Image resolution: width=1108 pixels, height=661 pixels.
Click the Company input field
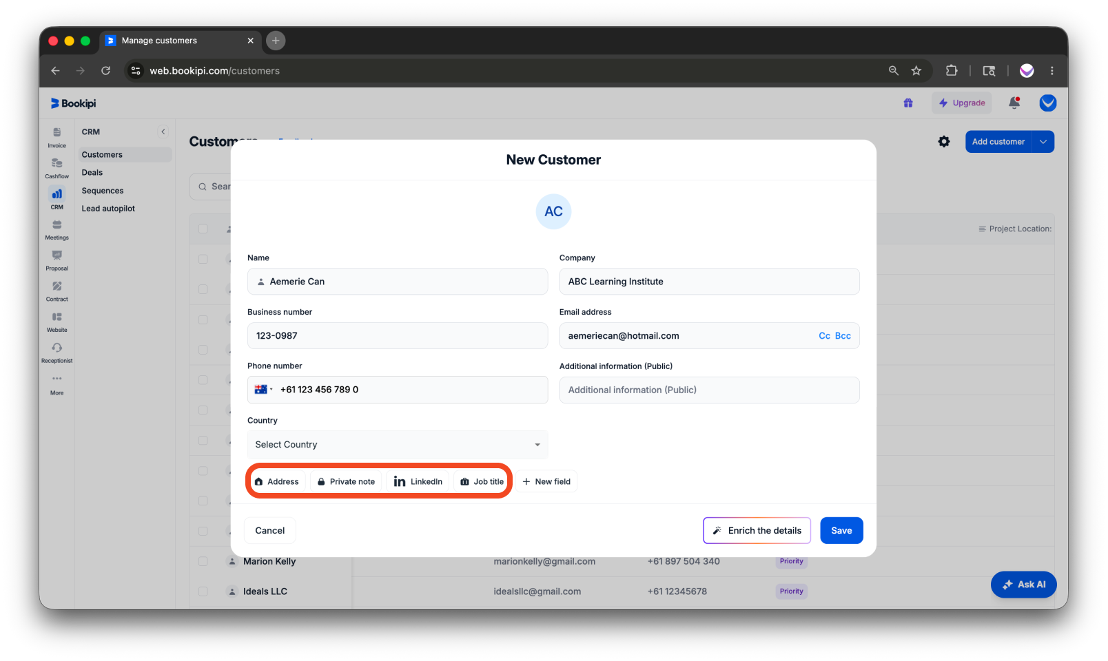tap(709, 282)
